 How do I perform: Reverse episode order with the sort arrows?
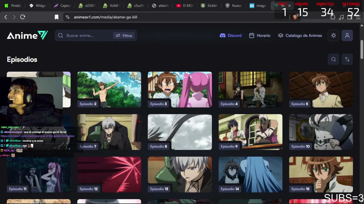click(347, 59)
